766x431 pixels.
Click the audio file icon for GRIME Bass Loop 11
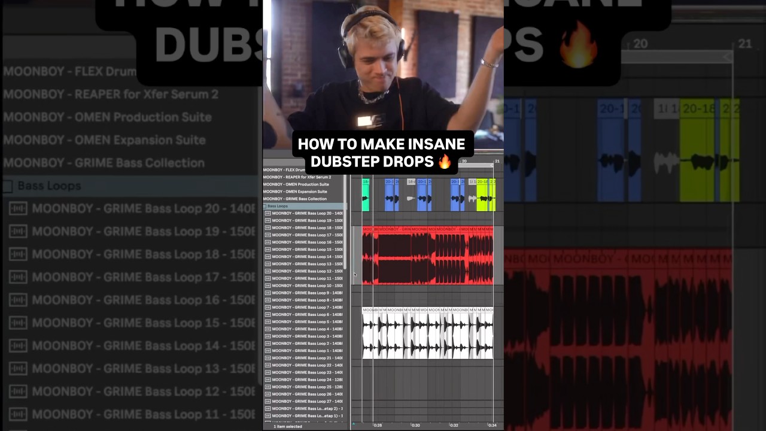[268, 278]
